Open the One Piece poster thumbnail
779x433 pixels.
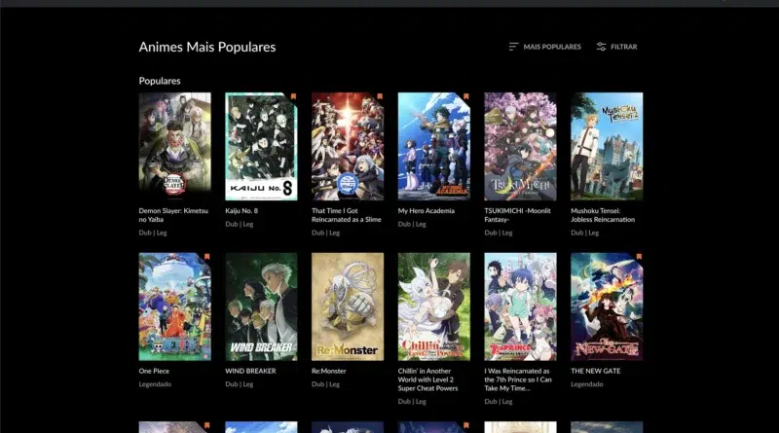click(175, 307)
